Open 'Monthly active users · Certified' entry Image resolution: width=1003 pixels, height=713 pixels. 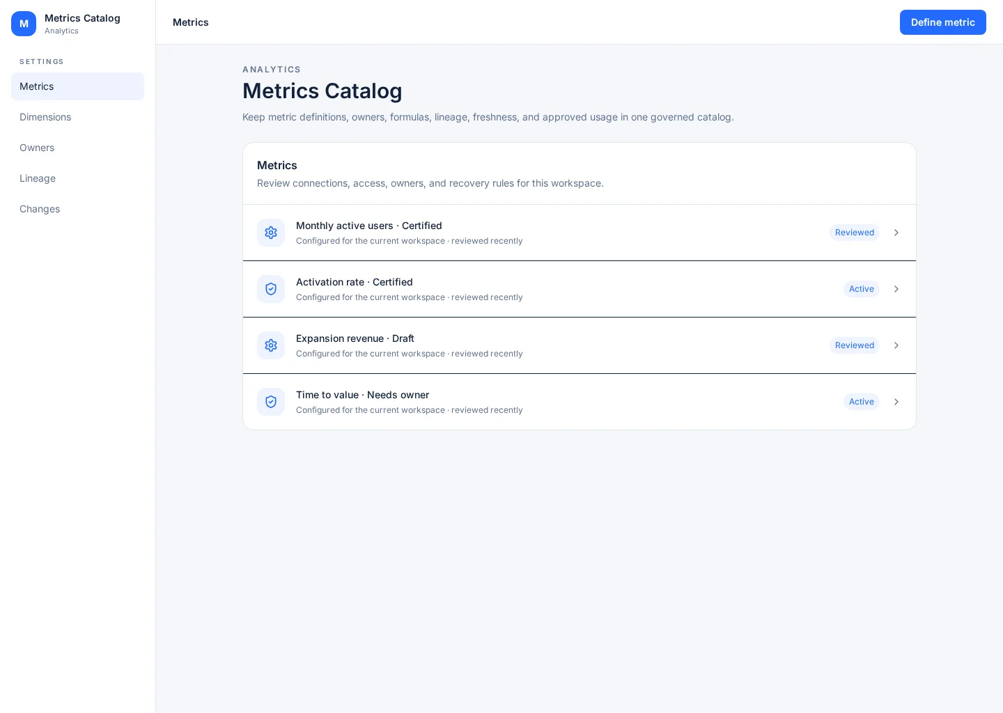[x=580, y=233]
